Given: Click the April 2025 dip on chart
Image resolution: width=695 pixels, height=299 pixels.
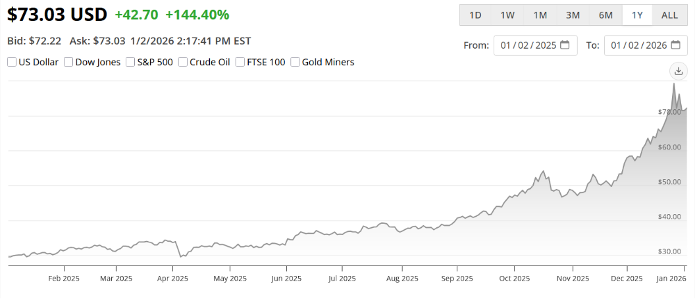Looking at the screenshot, I should point(181,256).
